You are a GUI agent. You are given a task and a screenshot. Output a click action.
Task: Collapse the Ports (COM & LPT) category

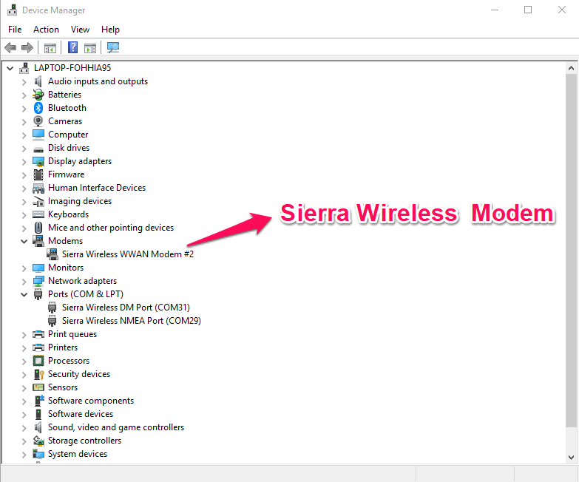(24, 294)
